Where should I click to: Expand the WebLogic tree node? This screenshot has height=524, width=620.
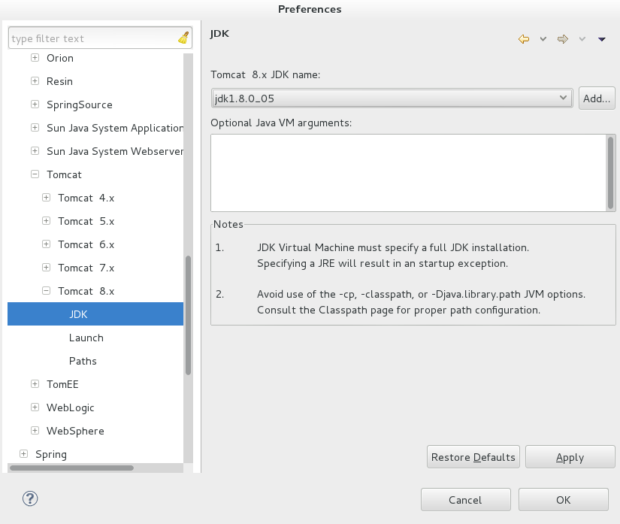pyautogui.click(x=35, y=407)
